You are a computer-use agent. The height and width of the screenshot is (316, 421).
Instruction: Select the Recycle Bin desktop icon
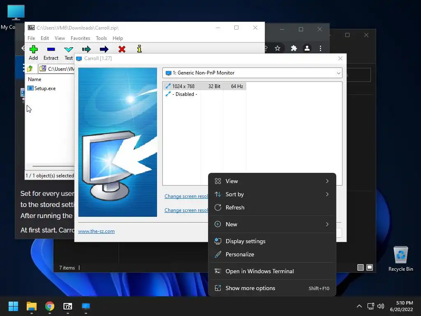coord(400,259)
